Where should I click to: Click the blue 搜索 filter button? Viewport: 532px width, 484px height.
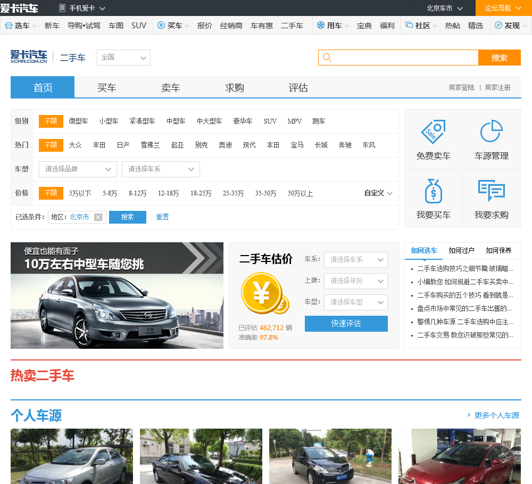click(x=128, y=217)
